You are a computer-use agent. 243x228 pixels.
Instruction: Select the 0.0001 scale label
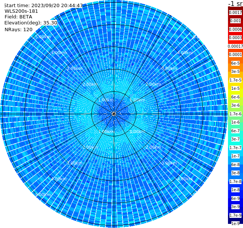click(235, 54)
